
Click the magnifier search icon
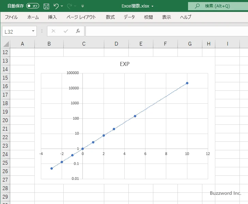[197, 6]
